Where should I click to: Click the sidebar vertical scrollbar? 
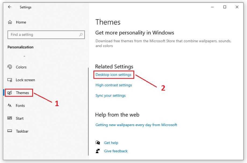pos(88,111)
